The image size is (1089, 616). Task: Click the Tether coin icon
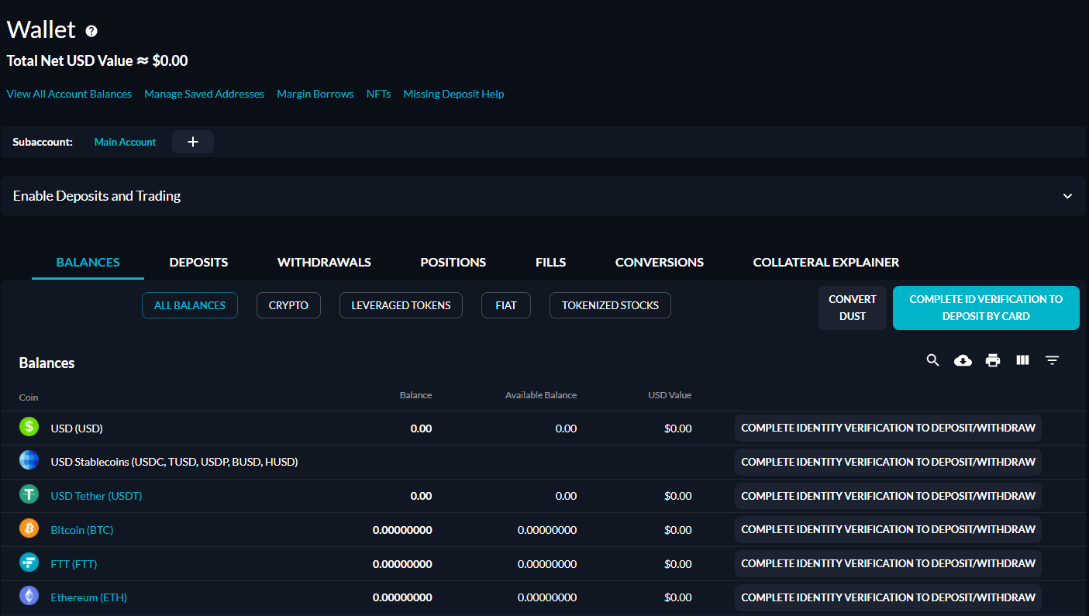29,494
